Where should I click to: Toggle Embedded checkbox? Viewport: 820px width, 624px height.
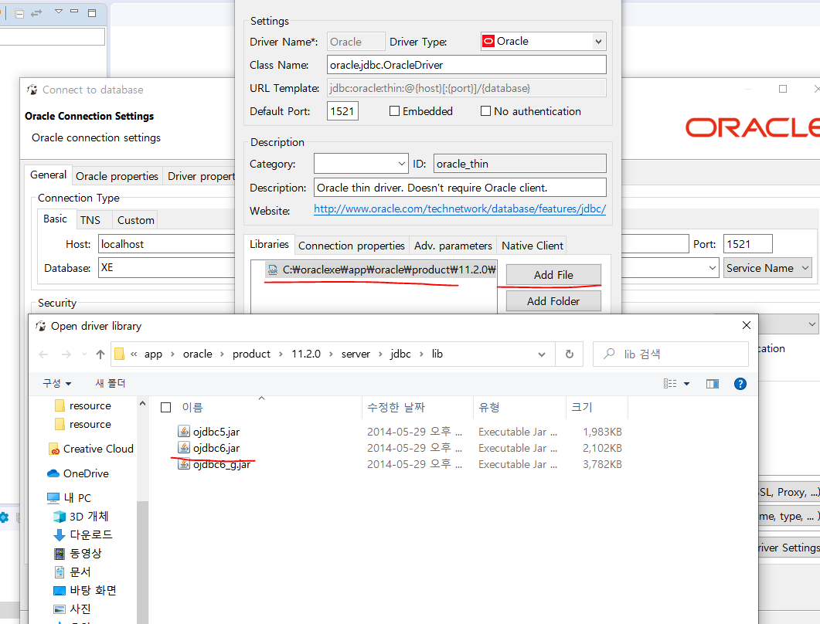pyautogui.click(x=395, y=110)
